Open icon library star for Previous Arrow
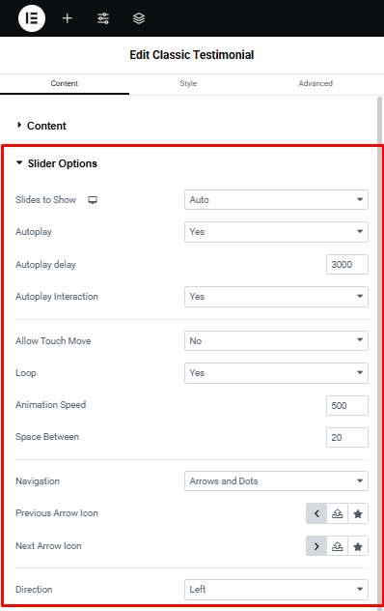 coord(358,513)
